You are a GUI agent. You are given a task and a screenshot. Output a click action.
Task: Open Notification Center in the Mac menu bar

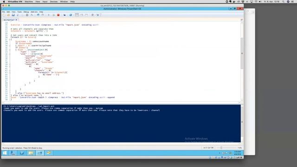[x=293, y=1]
